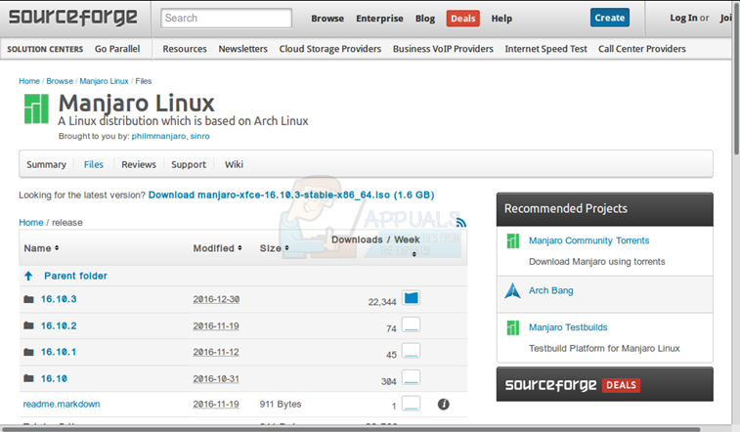This screenshot has height=432, width=740.
Task: Click Call Center Providers link
Action: pyautogui.click(x=642, y=49)
